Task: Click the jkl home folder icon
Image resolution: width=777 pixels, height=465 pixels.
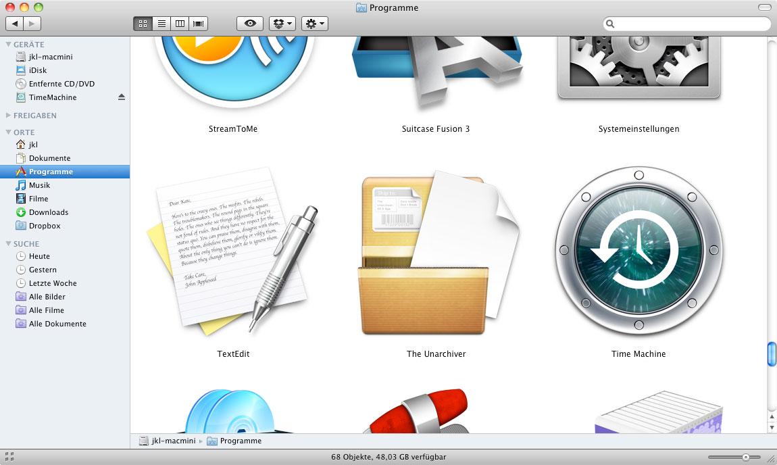Action: (x=20, y=144)
